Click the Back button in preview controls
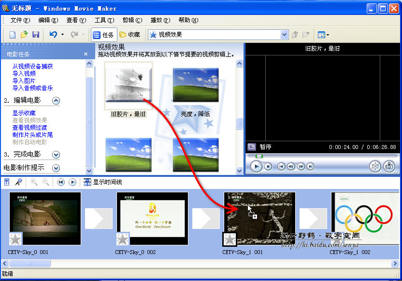402x281 pixels. click(x=281, y=167)
